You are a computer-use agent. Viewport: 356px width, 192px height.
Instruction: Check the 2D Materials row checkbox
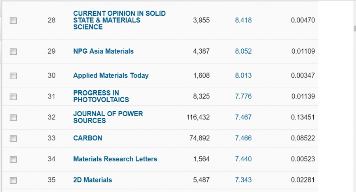(x=13, y=180)
